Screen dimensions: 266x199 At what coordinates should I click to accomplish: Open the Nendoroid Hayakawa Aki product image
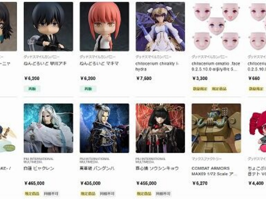tap(48, 26)
